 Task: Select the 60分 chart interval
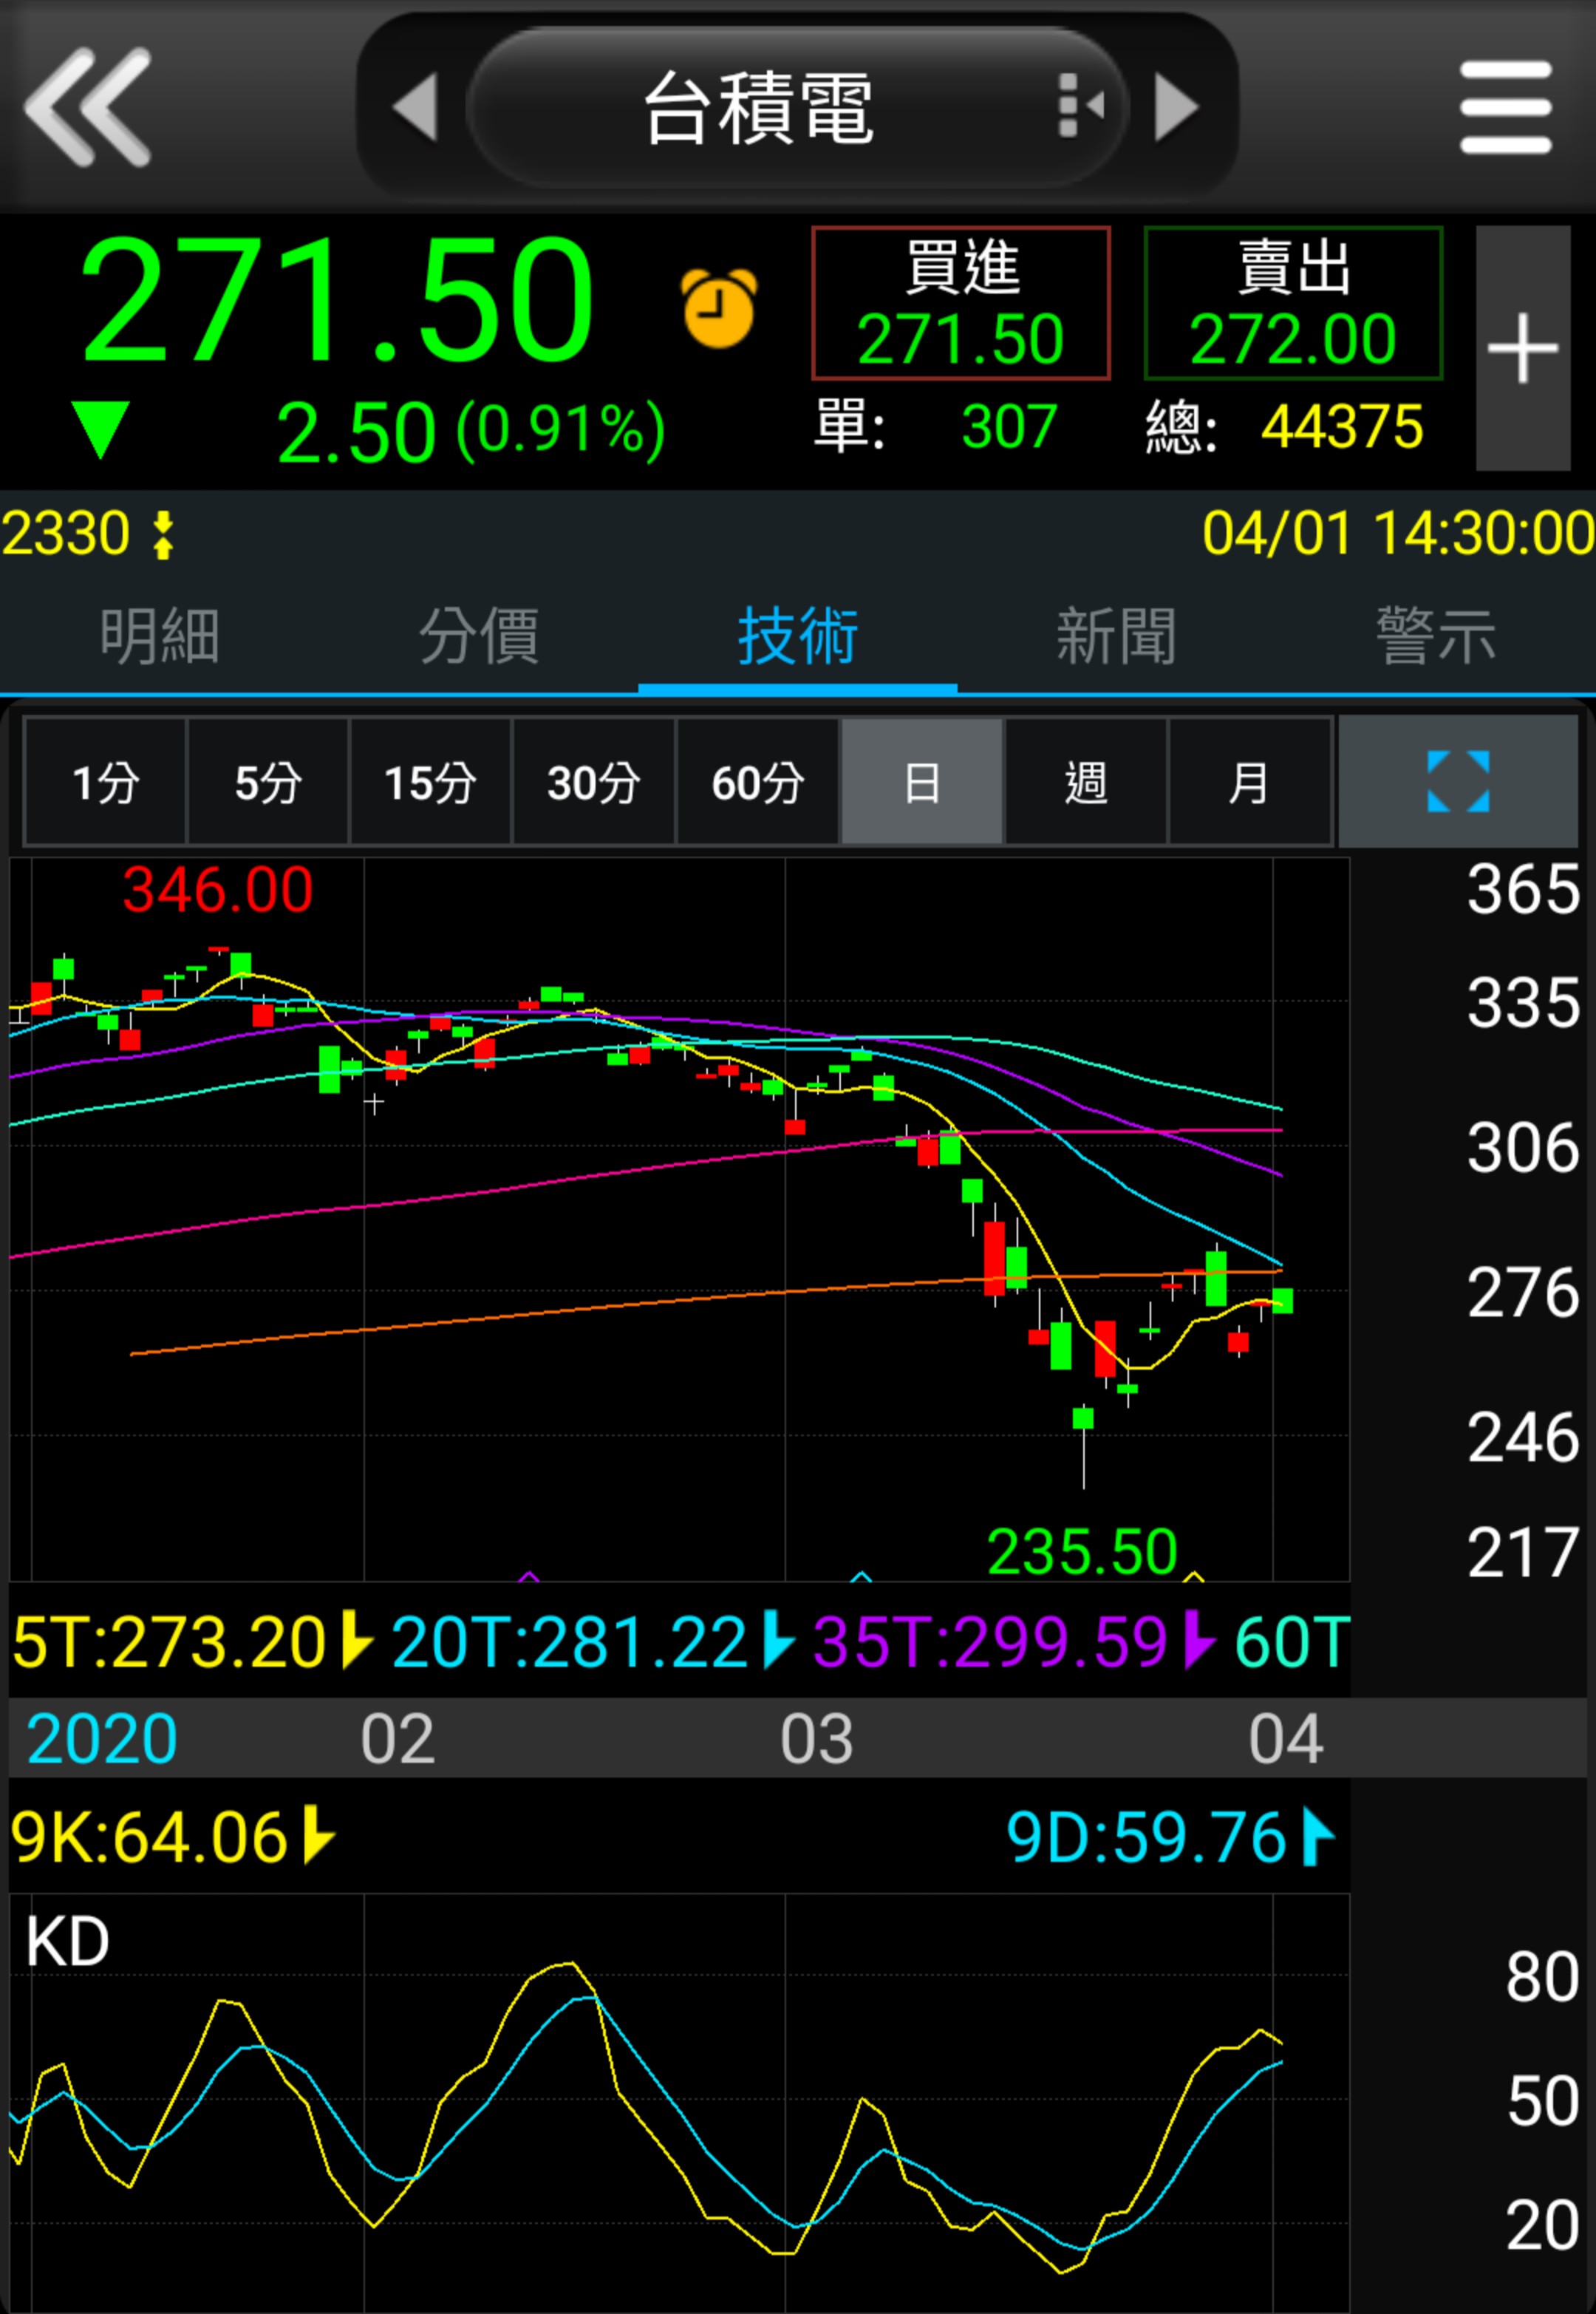(x=757, y=782)
